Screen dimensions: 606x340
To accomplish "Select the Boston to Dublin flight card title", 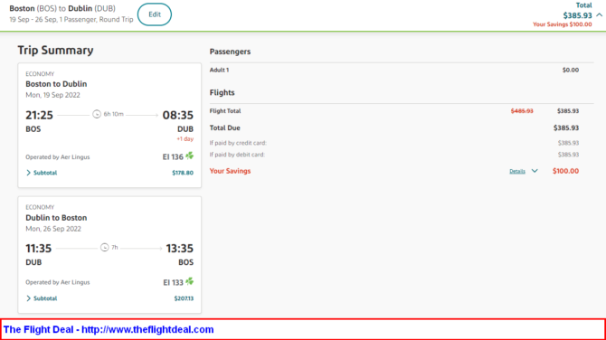I will point(56,84).
